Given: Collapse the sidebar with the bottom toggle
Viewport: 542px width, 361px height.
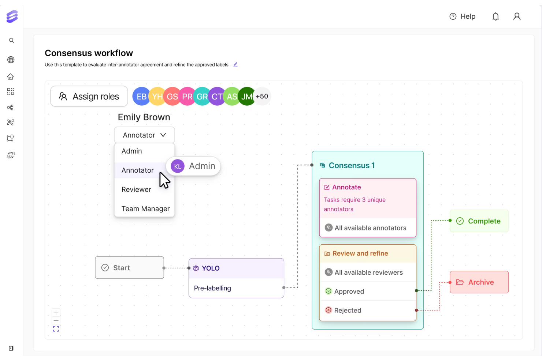Looking at the screenshot, I should coord(11,348).
